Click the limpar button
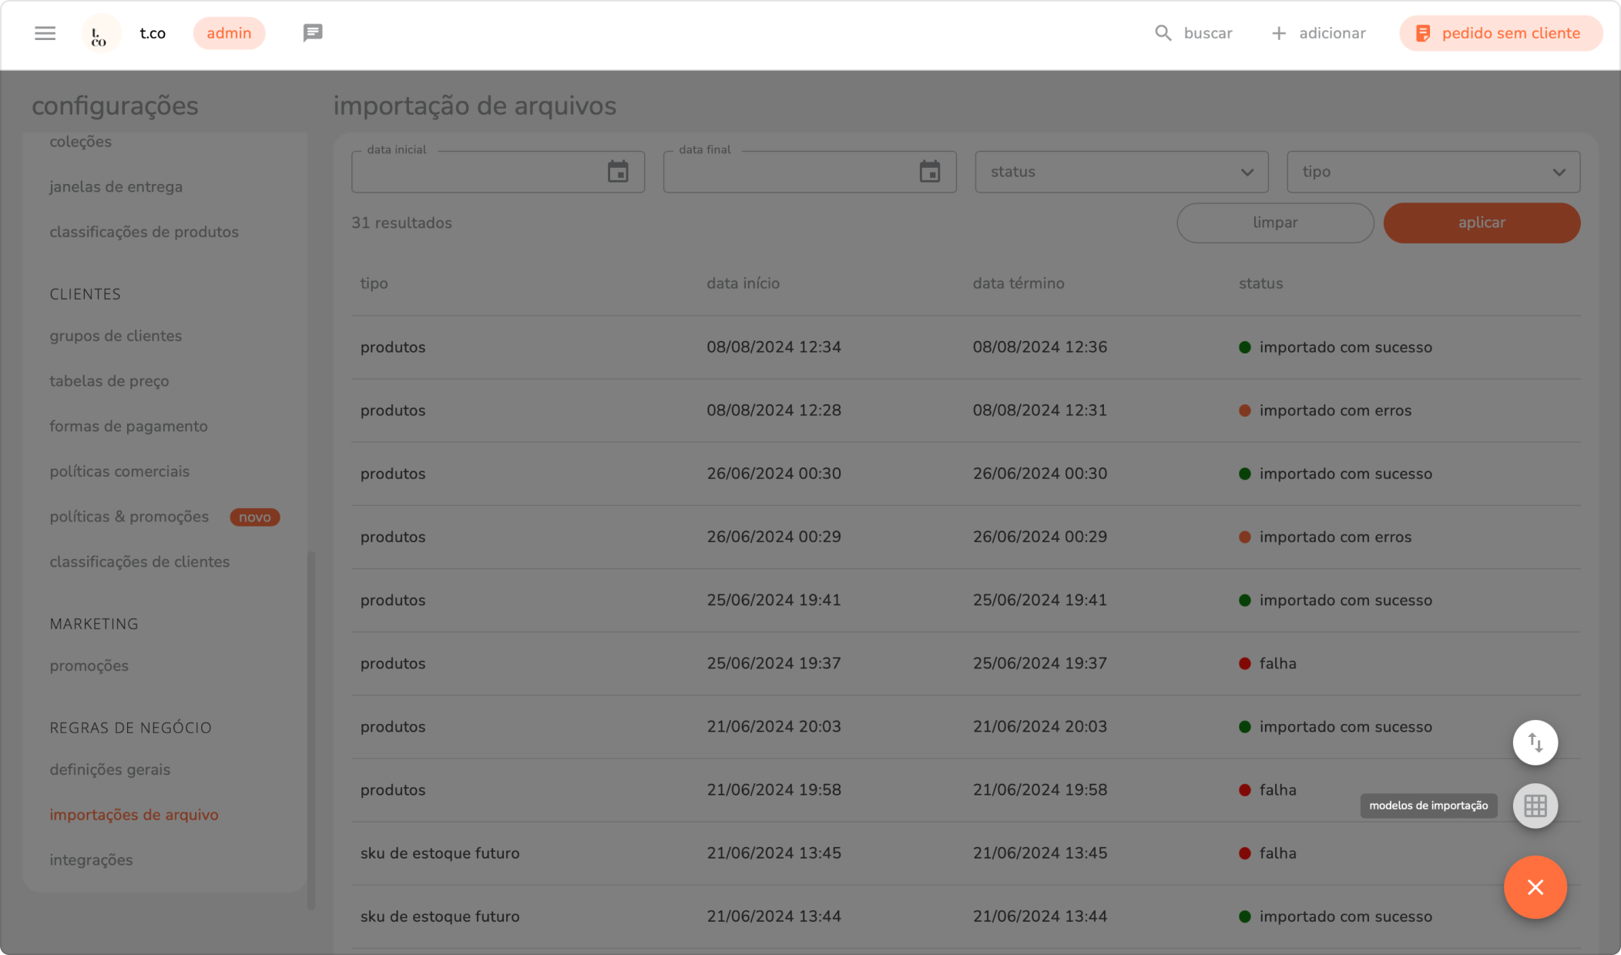This screenshot has height=955, width=1621. [1274, 223]
